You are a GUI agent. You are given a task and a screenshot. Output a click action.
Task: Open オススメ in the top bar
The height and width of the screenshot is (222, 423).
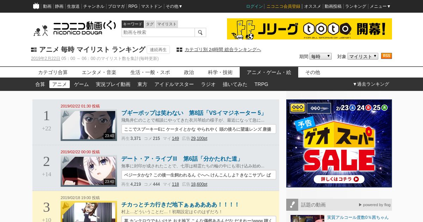pyautogui.click(x=313, y=6)
